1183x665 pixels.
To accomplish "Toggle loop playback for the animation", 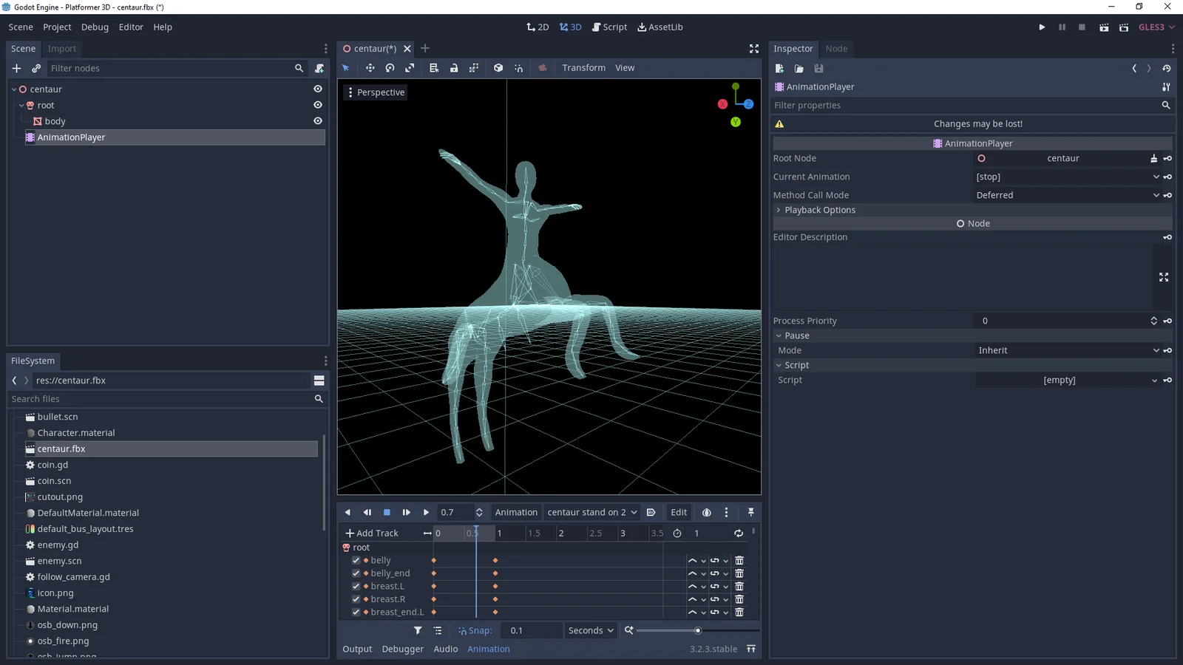I will pos(738,533).
